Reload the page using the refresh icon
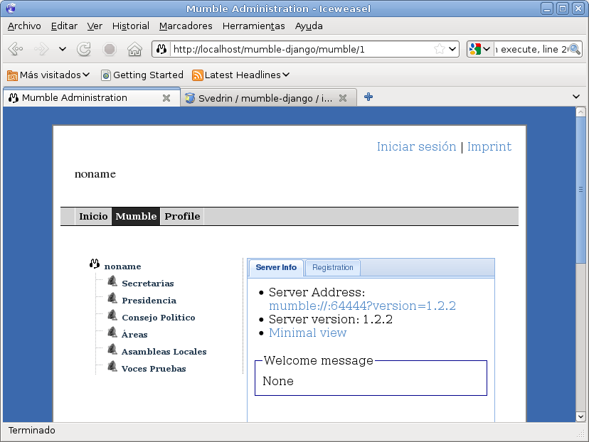Viewport: 589px width, 442px height. tap(83, 49)
